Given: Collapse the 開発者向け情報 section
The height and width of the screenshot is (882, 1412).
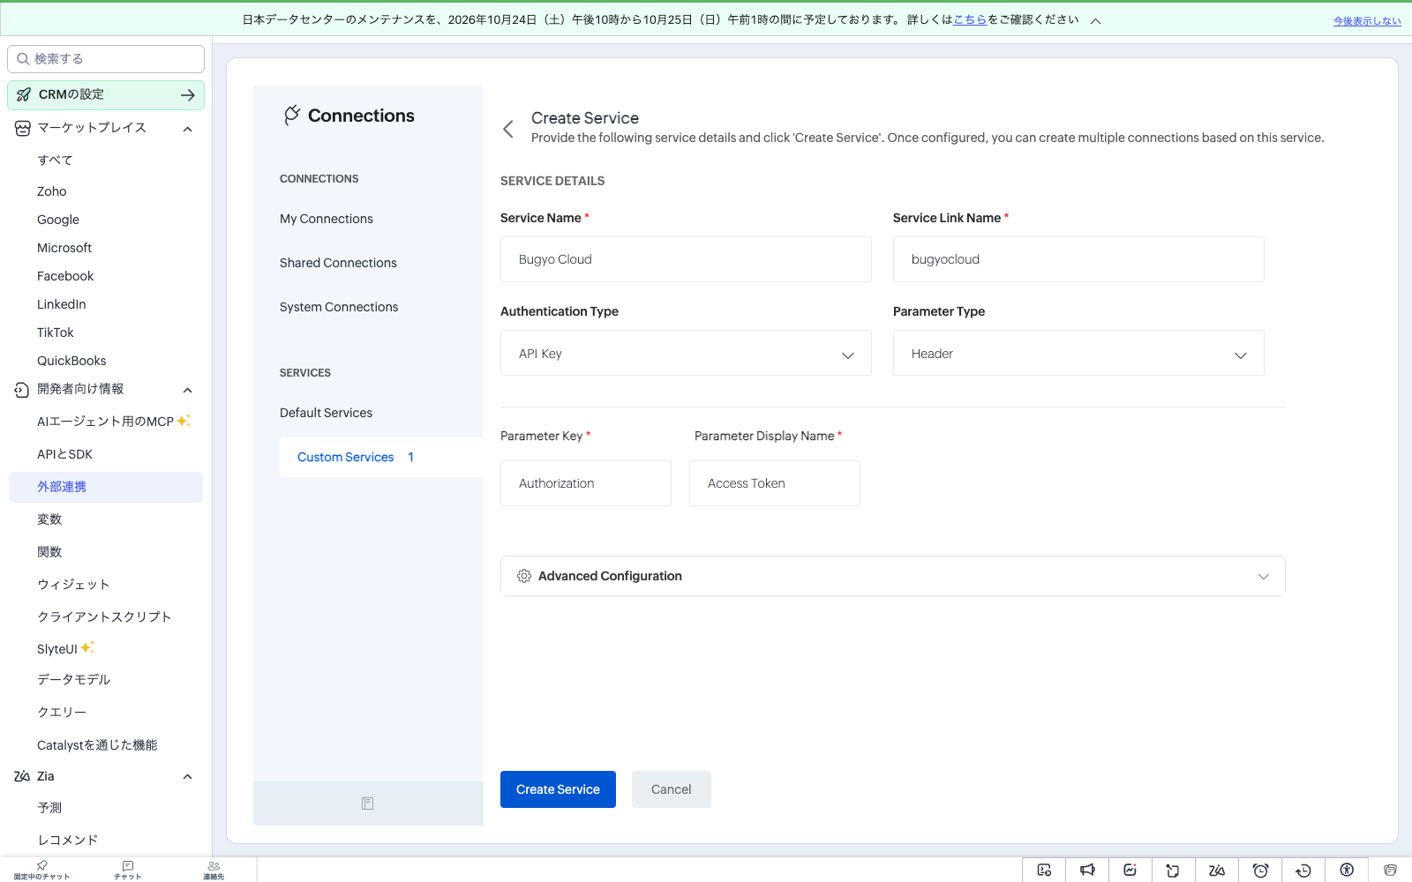Looking at the screenshot, I should click(x=187, y=390).
